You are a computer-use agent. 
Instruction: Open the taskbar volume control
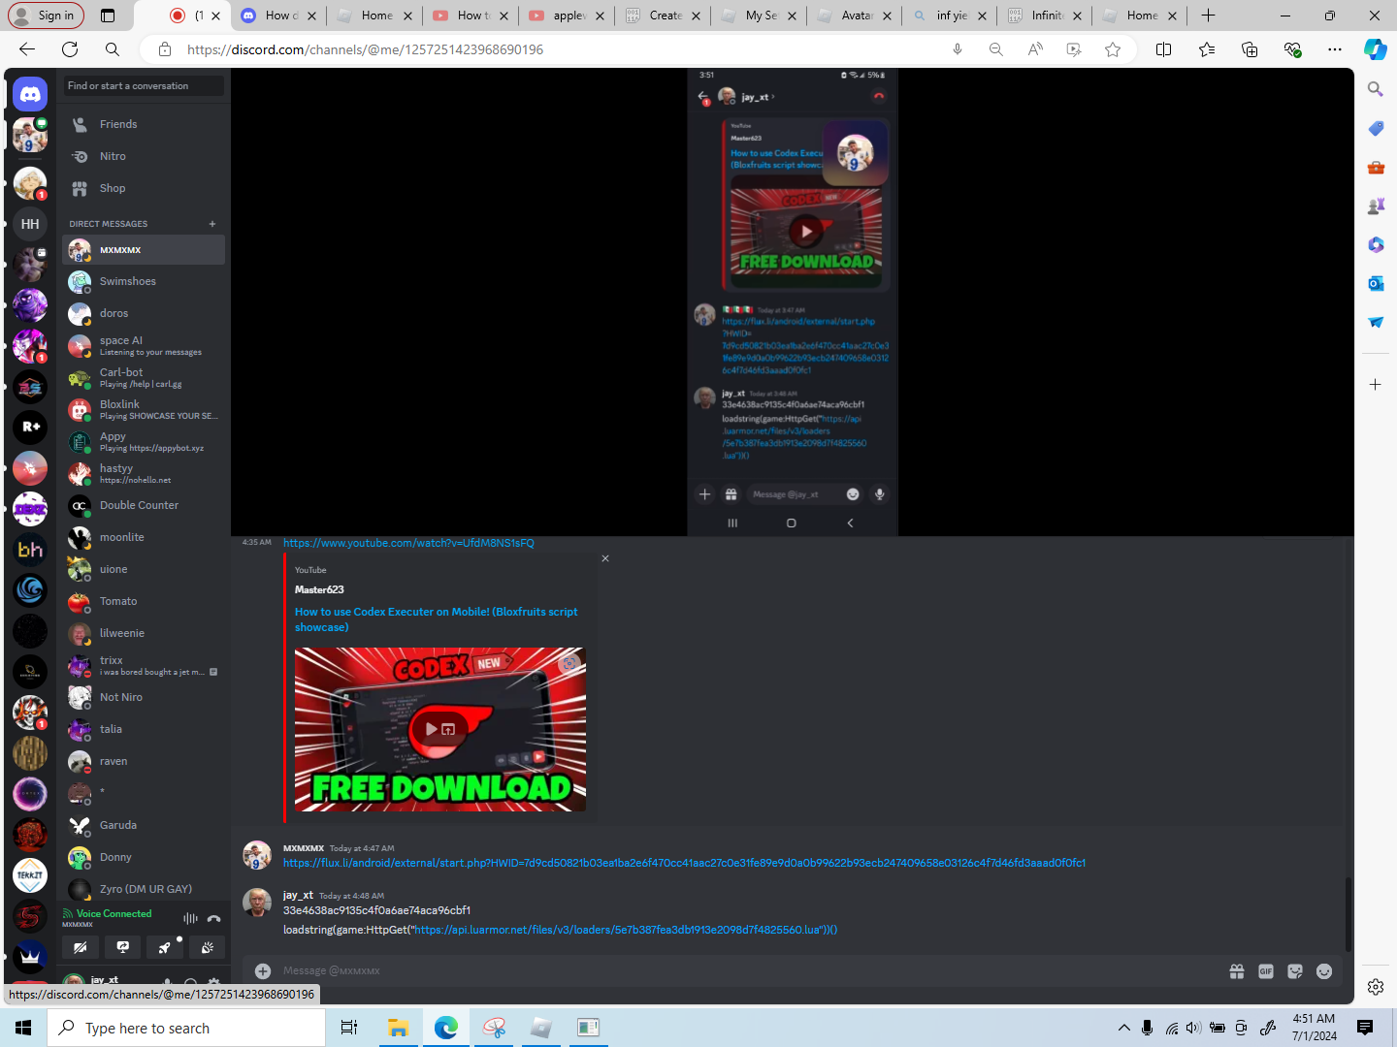(1193, 1028)
